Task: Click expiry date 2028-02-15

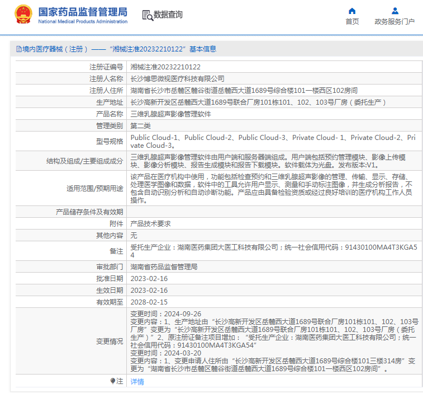Action: tap(149, 302)
